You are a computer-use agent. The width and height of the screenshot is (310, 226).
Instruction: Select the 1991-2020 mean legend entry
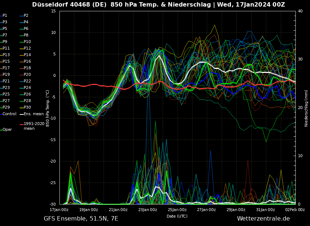coord(34,126)
